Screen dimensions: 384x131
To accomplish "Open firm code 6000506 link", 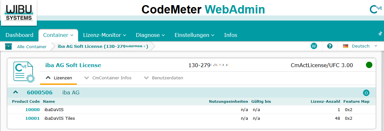I will tap(40, 92).
